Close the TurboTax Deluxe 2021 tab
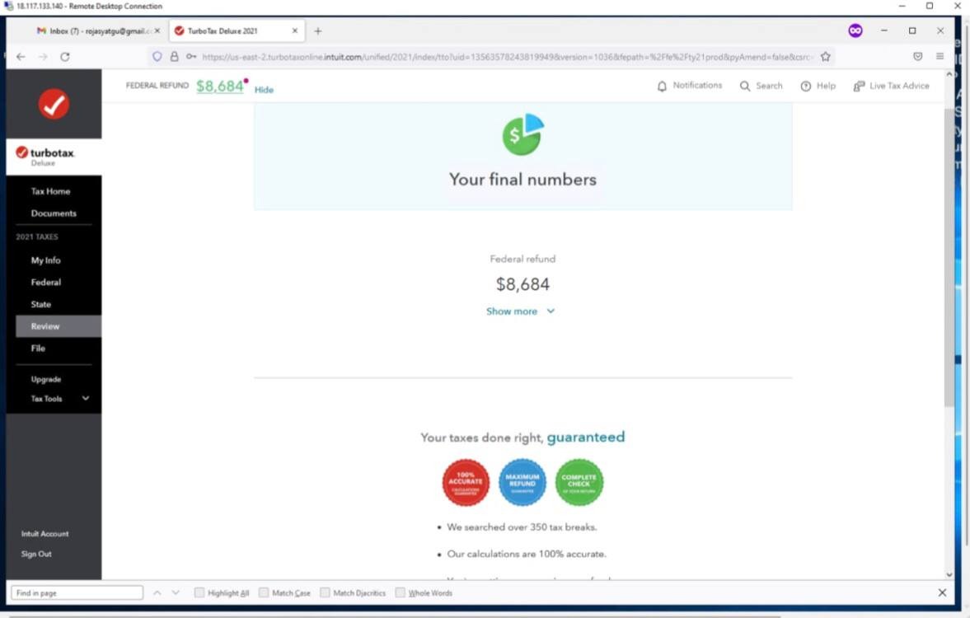The width and height of the screenshot is (970, 618). [294, 30]
